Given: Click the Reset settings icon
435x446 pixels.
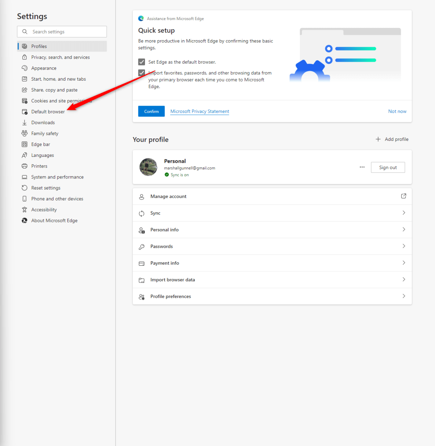Looking at the screenshot, I should click(x=25, y=188).
